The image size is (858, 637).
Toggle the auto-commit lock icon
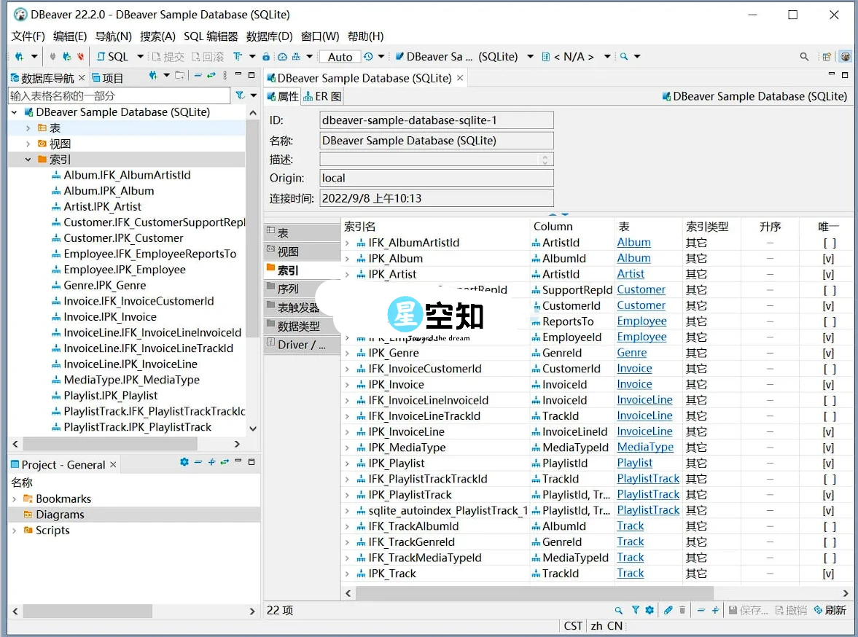point(266,56)
